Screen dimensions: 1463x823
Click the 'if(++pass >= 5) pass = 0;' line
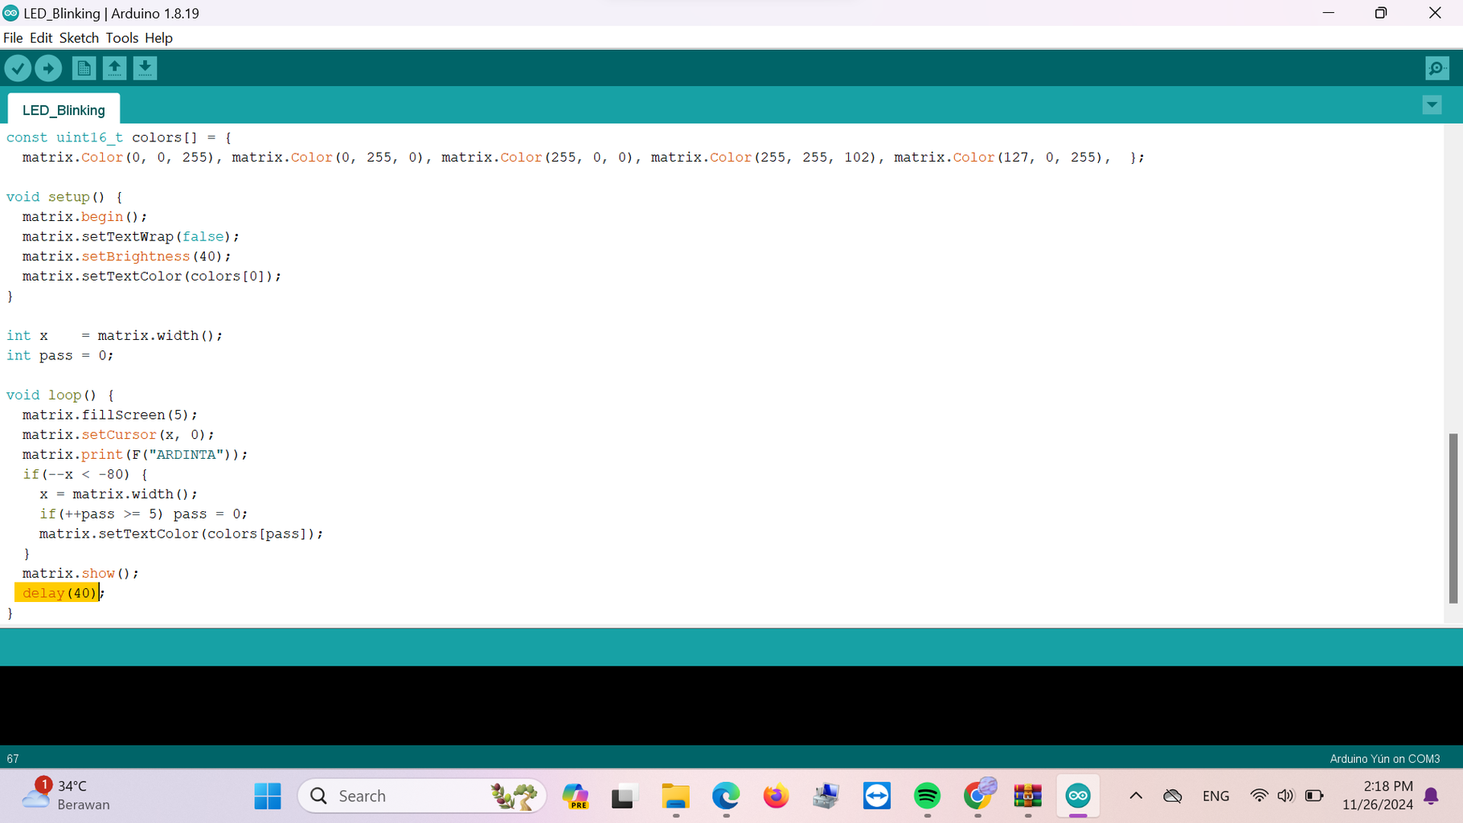coord(143,514)
